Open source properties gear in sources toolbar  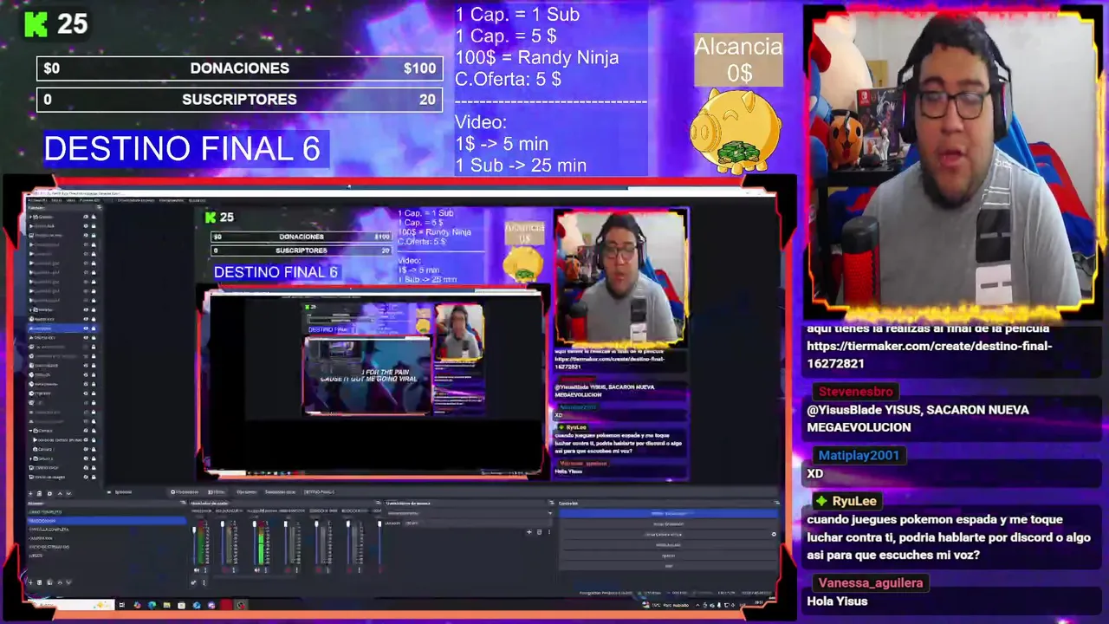coord(49,493)
